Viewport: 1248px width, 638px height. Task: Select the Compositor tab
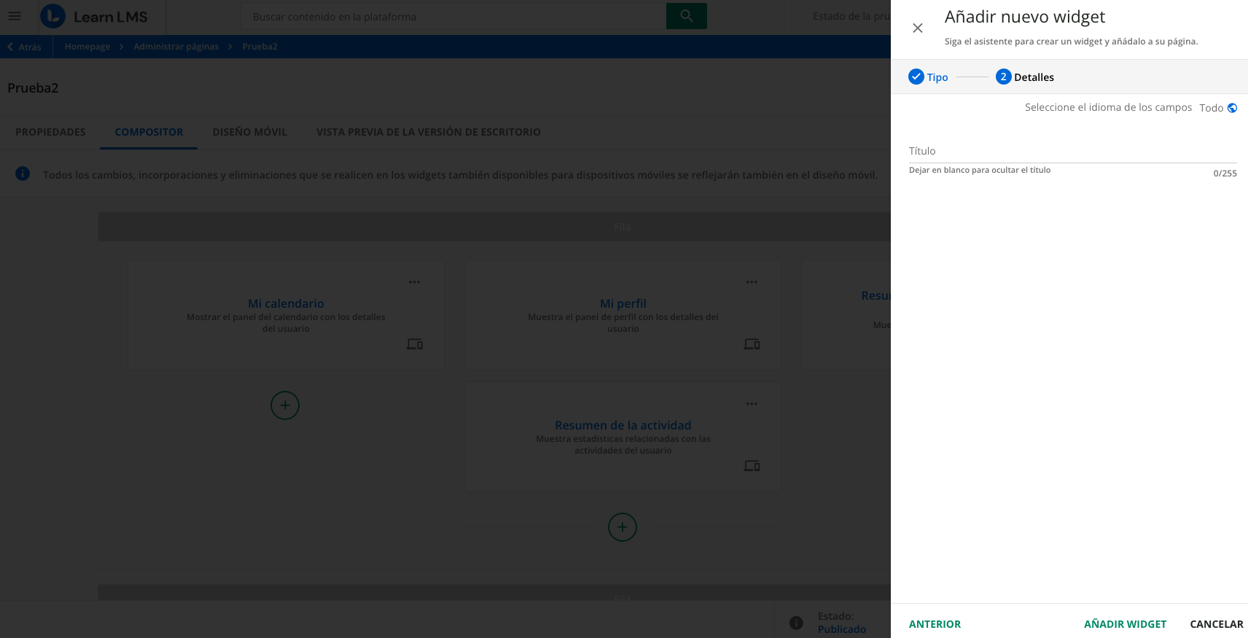click(x=149, y=132)
